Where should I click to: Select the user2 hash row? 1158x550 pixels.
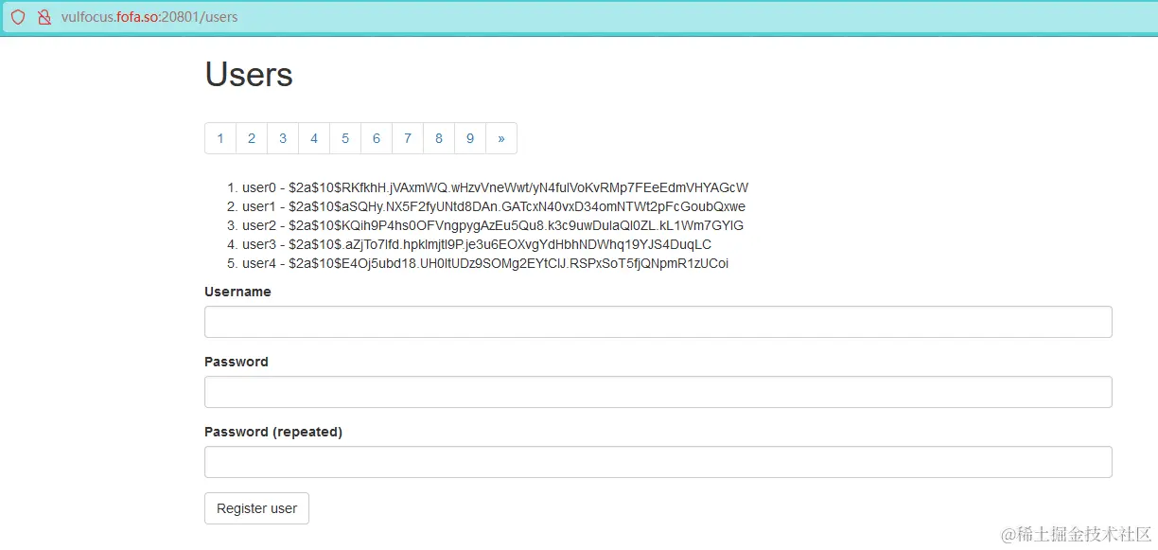pos(493,225)
